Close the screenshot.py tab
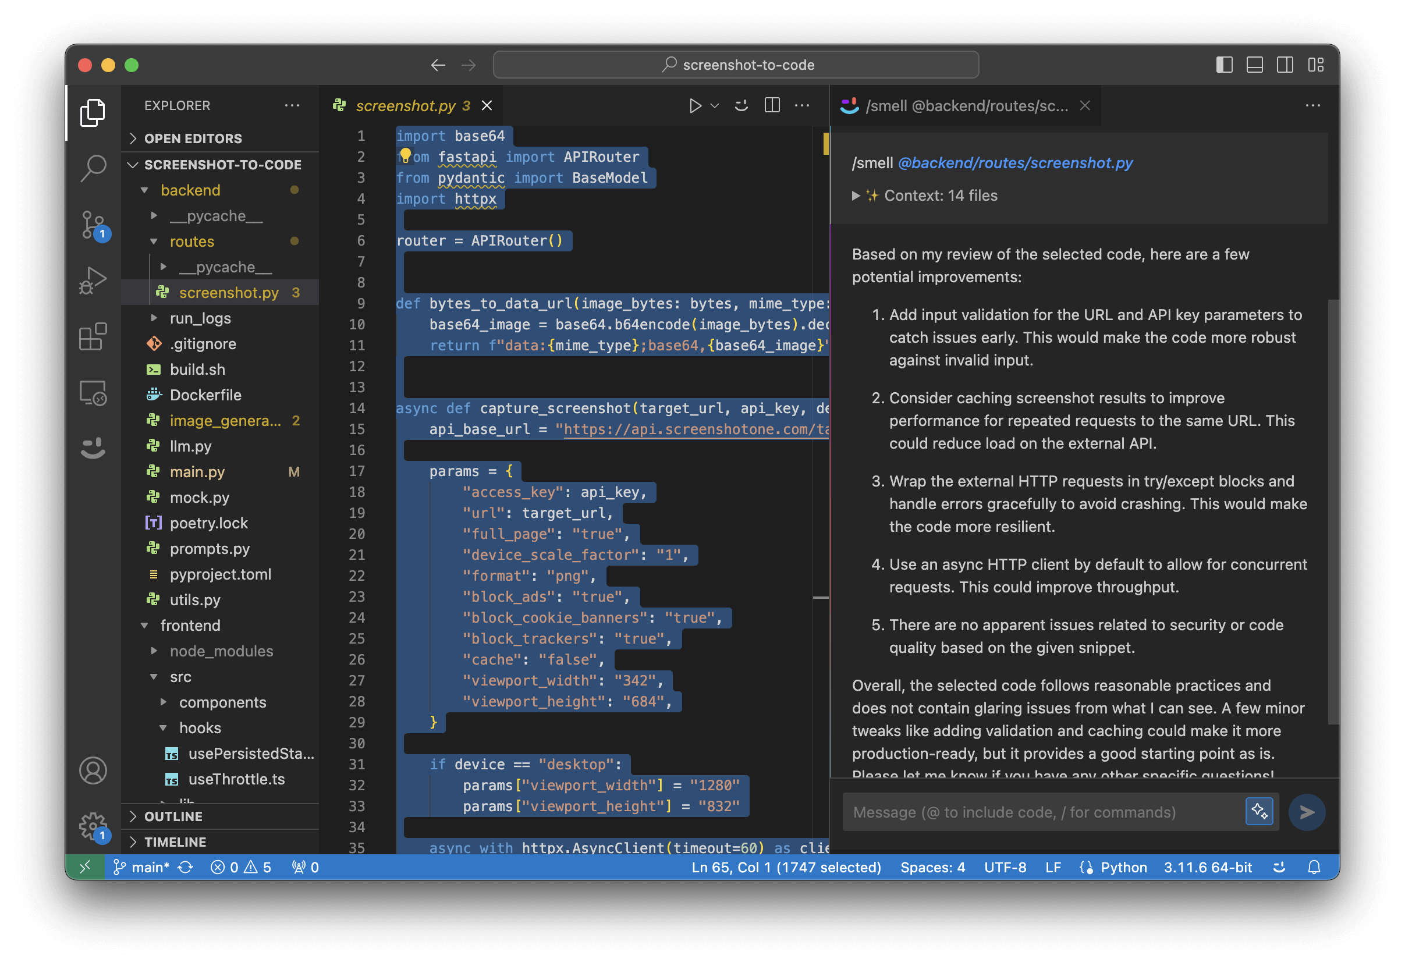The height and width of the screenshot is (966, 1405). pyautogui.click(x=487, y=106)
